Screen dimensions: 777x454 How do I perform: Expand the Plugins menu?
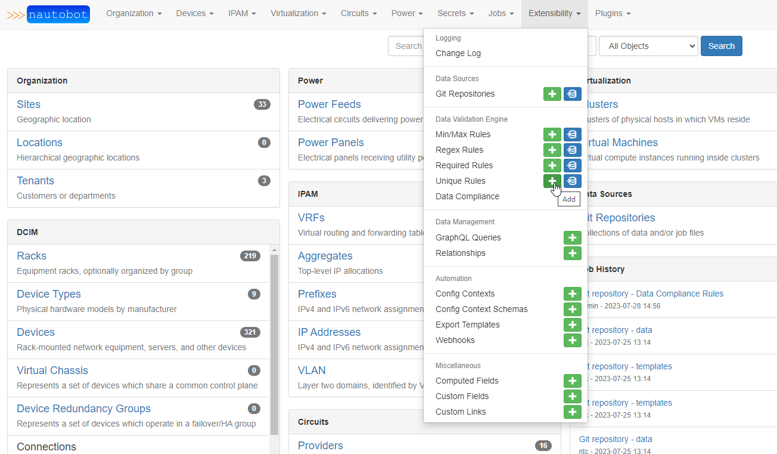[x=613, y=13]
